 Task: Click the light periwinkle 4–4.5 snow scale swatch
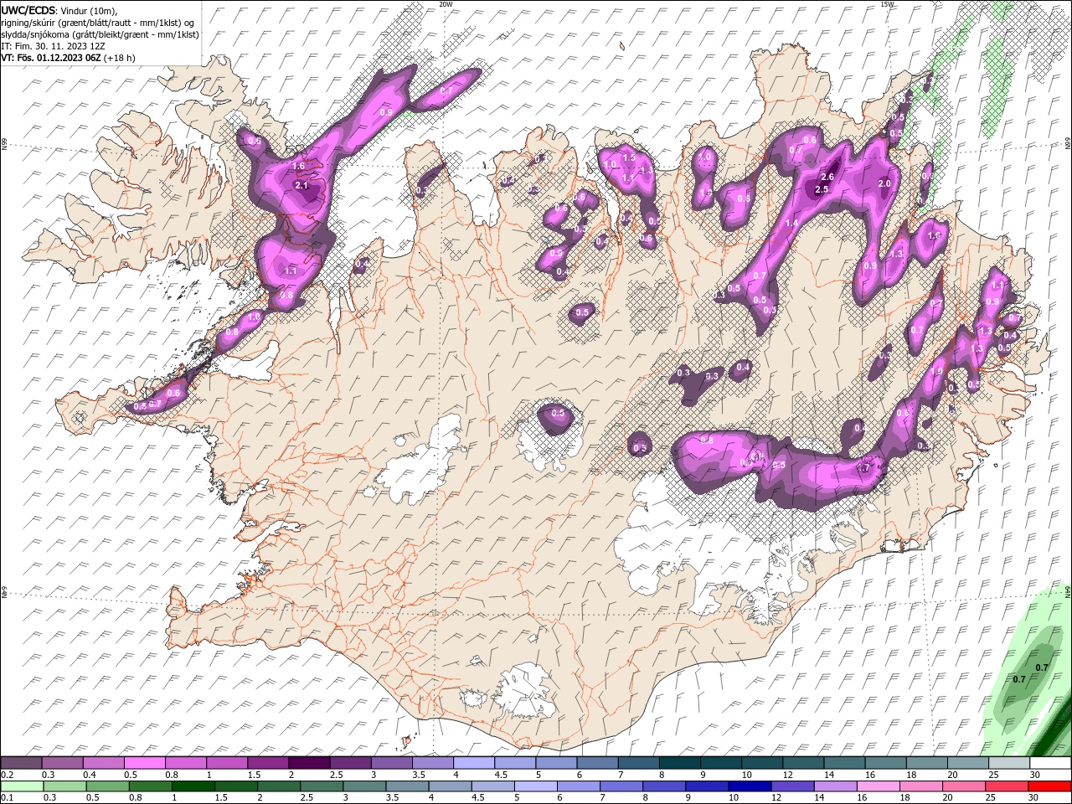[472, 763]
